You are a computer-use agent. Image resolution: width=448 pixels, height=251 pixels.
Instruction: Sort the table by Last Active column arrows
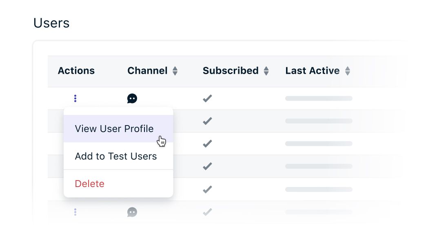(348, 71)
